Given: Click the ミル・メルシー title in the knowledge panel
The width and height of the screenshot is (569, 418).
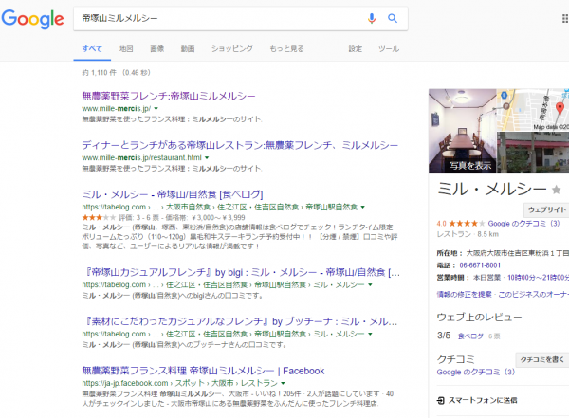Looking at the screenshot, I should (491, 190).
